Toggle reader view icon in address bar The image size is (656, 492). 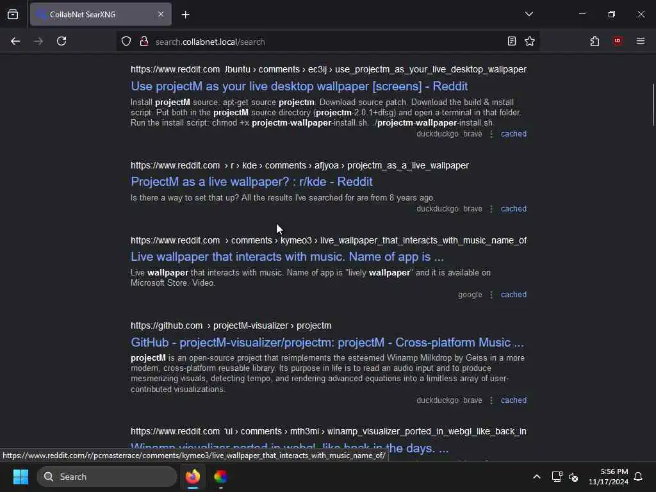512,41
